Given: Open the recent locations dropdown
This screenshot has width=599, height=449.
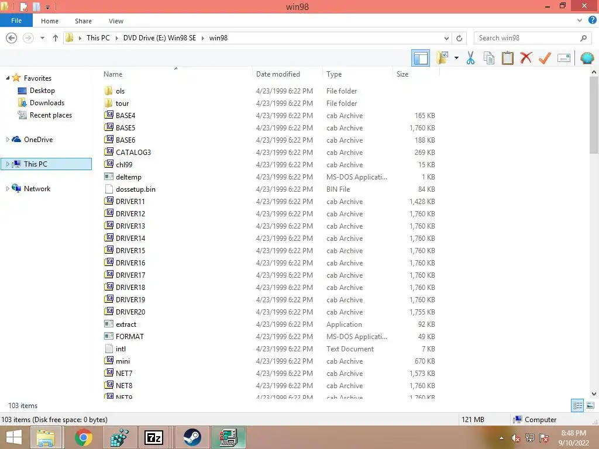Looking at the screenshot, I should [x=42, y=38].
